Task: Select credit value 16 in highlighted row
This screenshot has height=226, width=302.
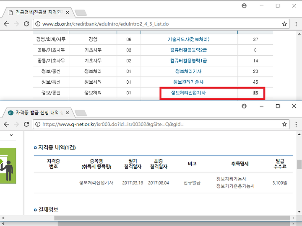Action: pyautogui.click(x=255, y=93)
